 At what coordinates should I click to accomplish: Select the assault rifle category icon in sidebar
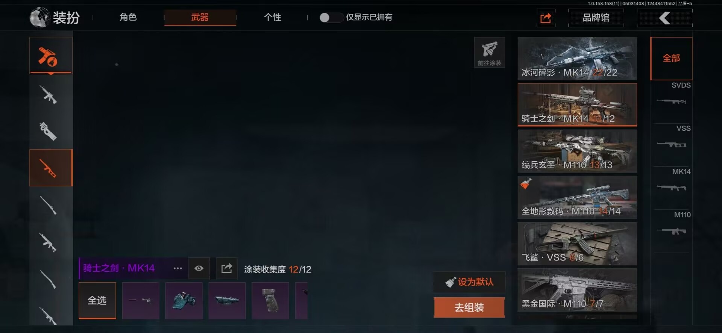point(48,94)
